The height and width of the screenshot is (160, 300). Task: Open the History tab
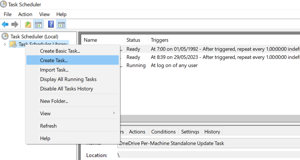(x=212, y=132)
